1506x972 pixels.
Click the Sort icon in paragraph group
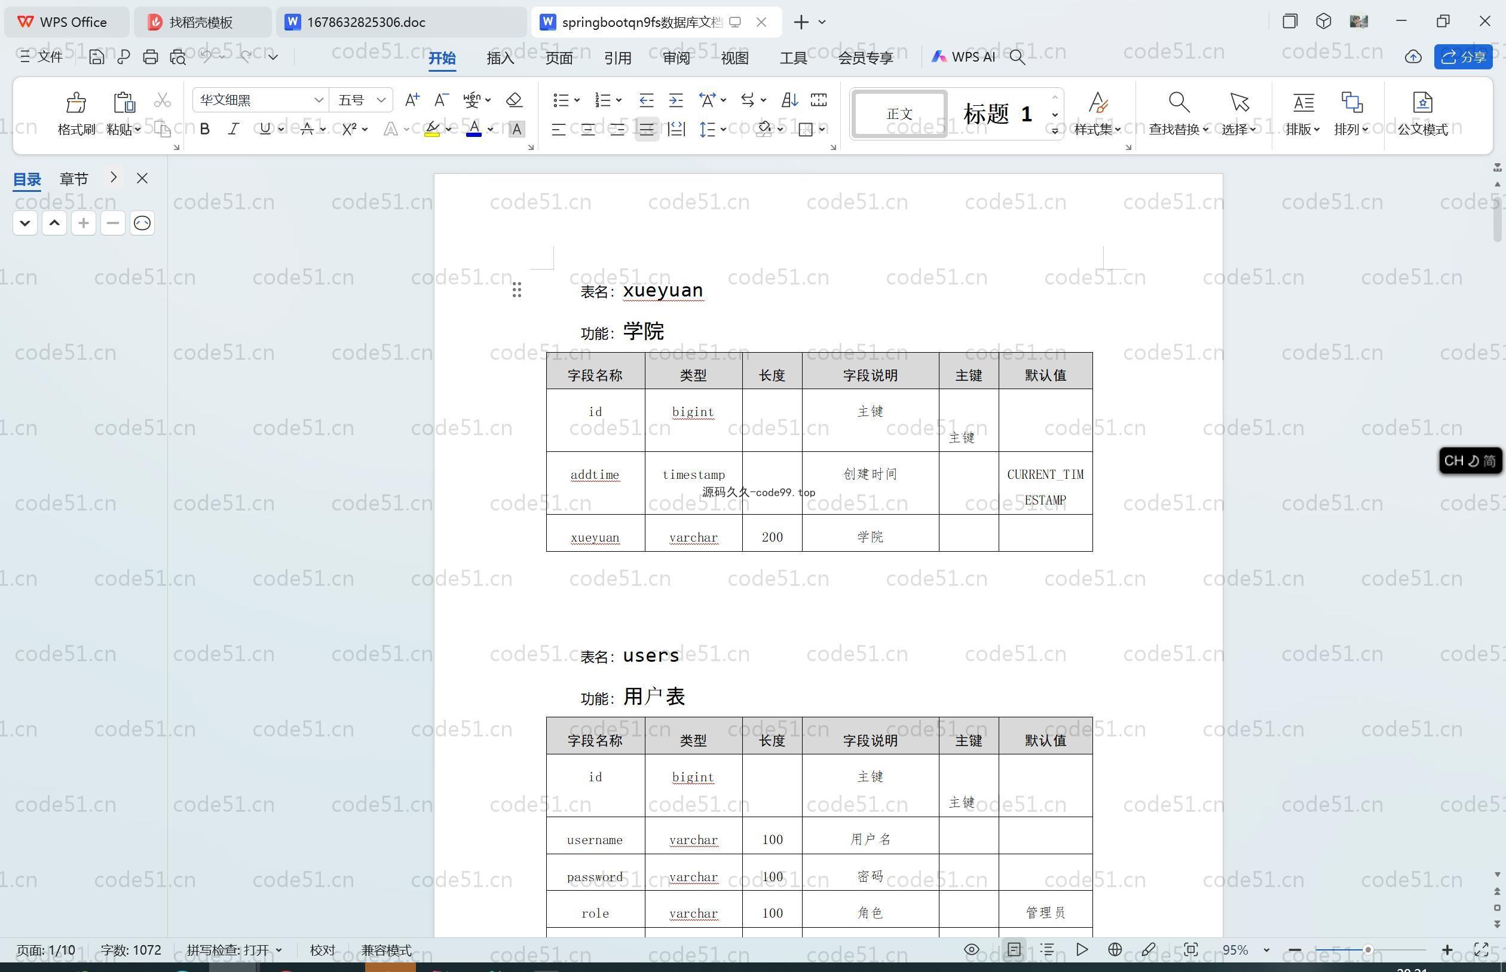[790, 100]
